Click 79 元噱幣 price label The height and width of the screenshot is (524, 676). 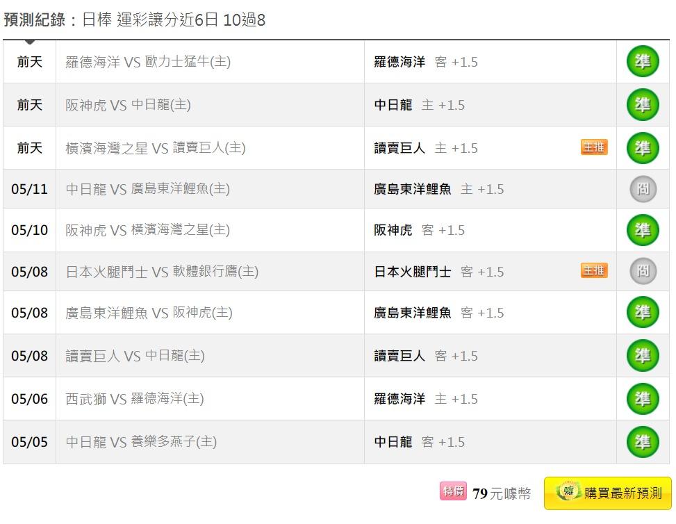[x=502, y=493]
